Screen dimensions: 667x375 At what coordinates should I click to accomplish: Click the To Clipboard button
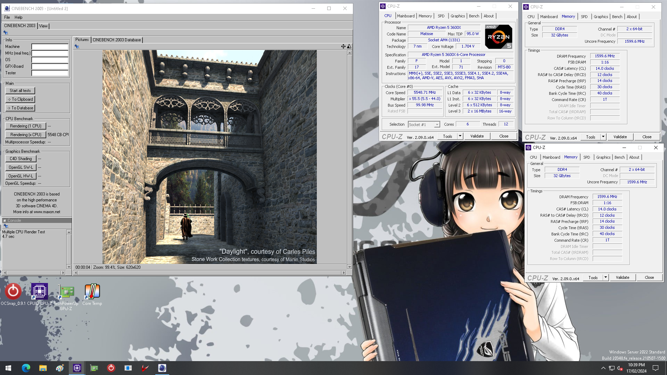pyautogui.click(x=20, y=99)
